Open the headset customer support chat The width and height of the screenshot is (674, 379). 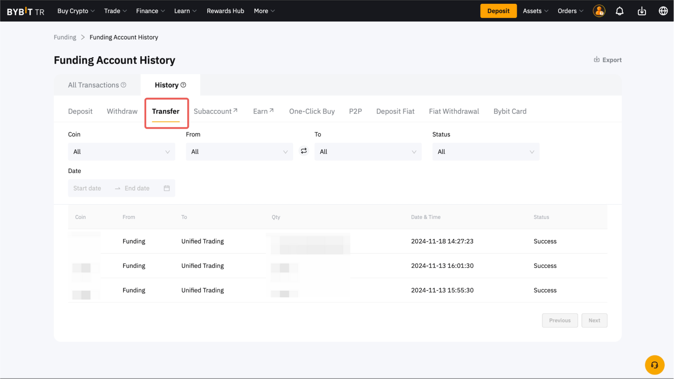(x=654, y=365)
